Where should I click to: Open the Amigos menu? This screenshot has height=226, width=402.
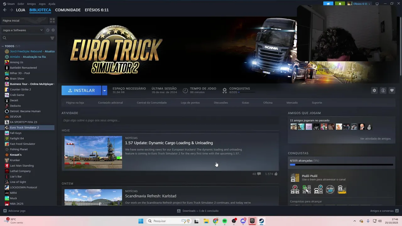(x=31, y=4)
